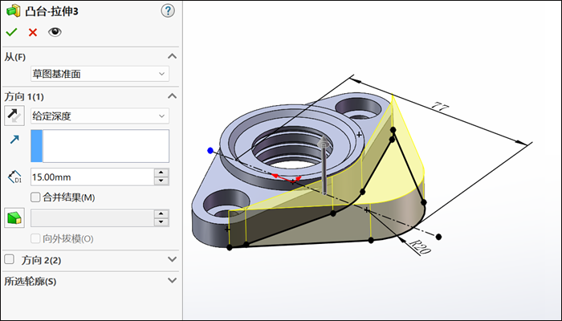Open help with the question mark icon
The width and height of the screenshot is (562, 321).
pos(168,11)
